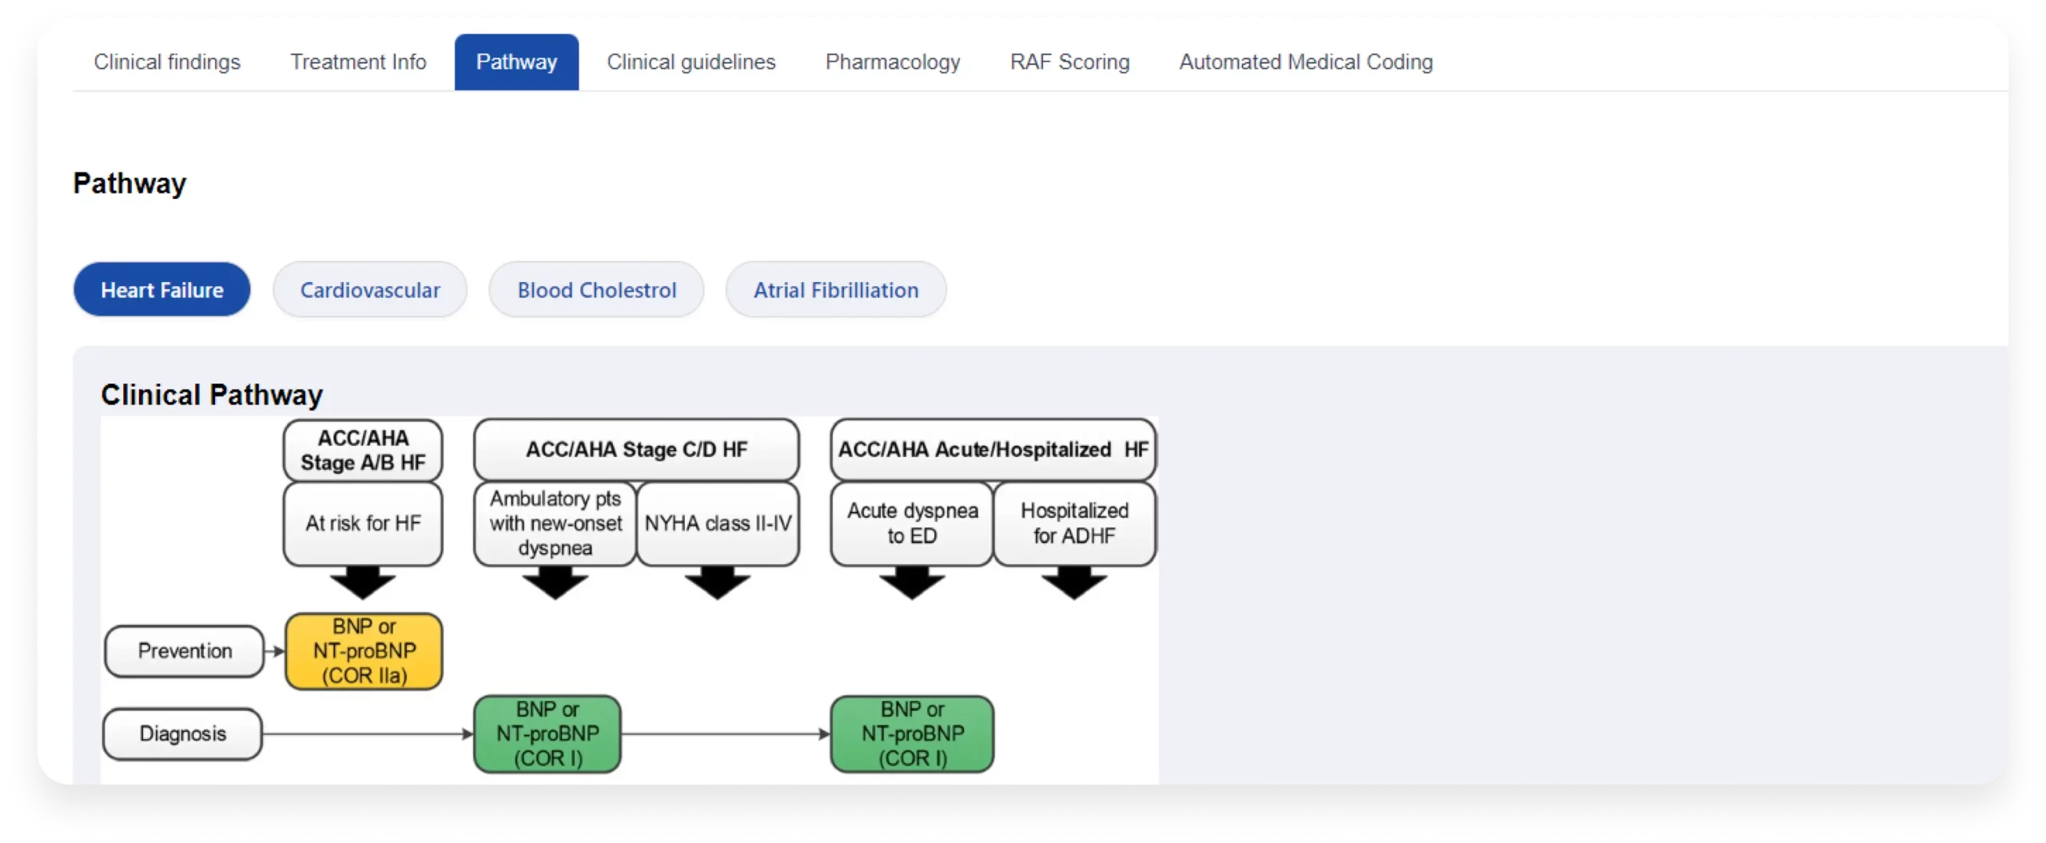Select the Blood Cholestrol pathway
This screenshot has height=843, width=2046.
(596, 290)
